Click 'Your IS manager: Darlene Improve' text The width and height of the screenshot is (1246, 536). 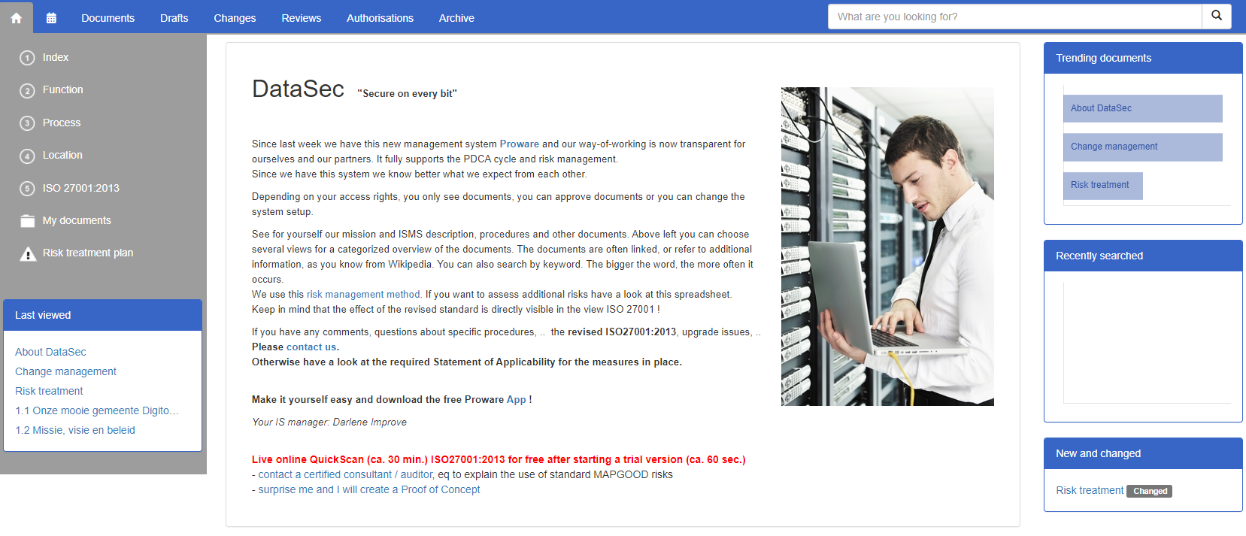tap(329, 422)
